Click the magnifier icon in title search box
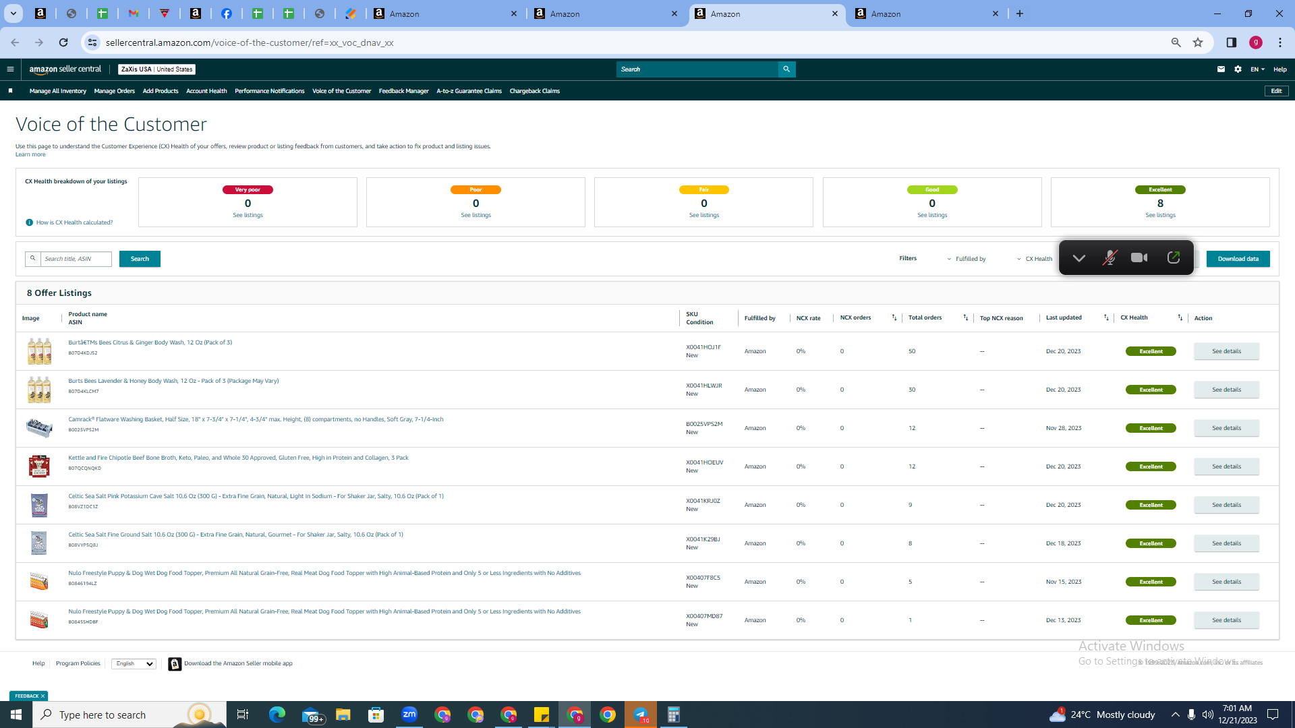Image resolution: width=1295 pixels, height=728 pixels. [x=33, y=259]
